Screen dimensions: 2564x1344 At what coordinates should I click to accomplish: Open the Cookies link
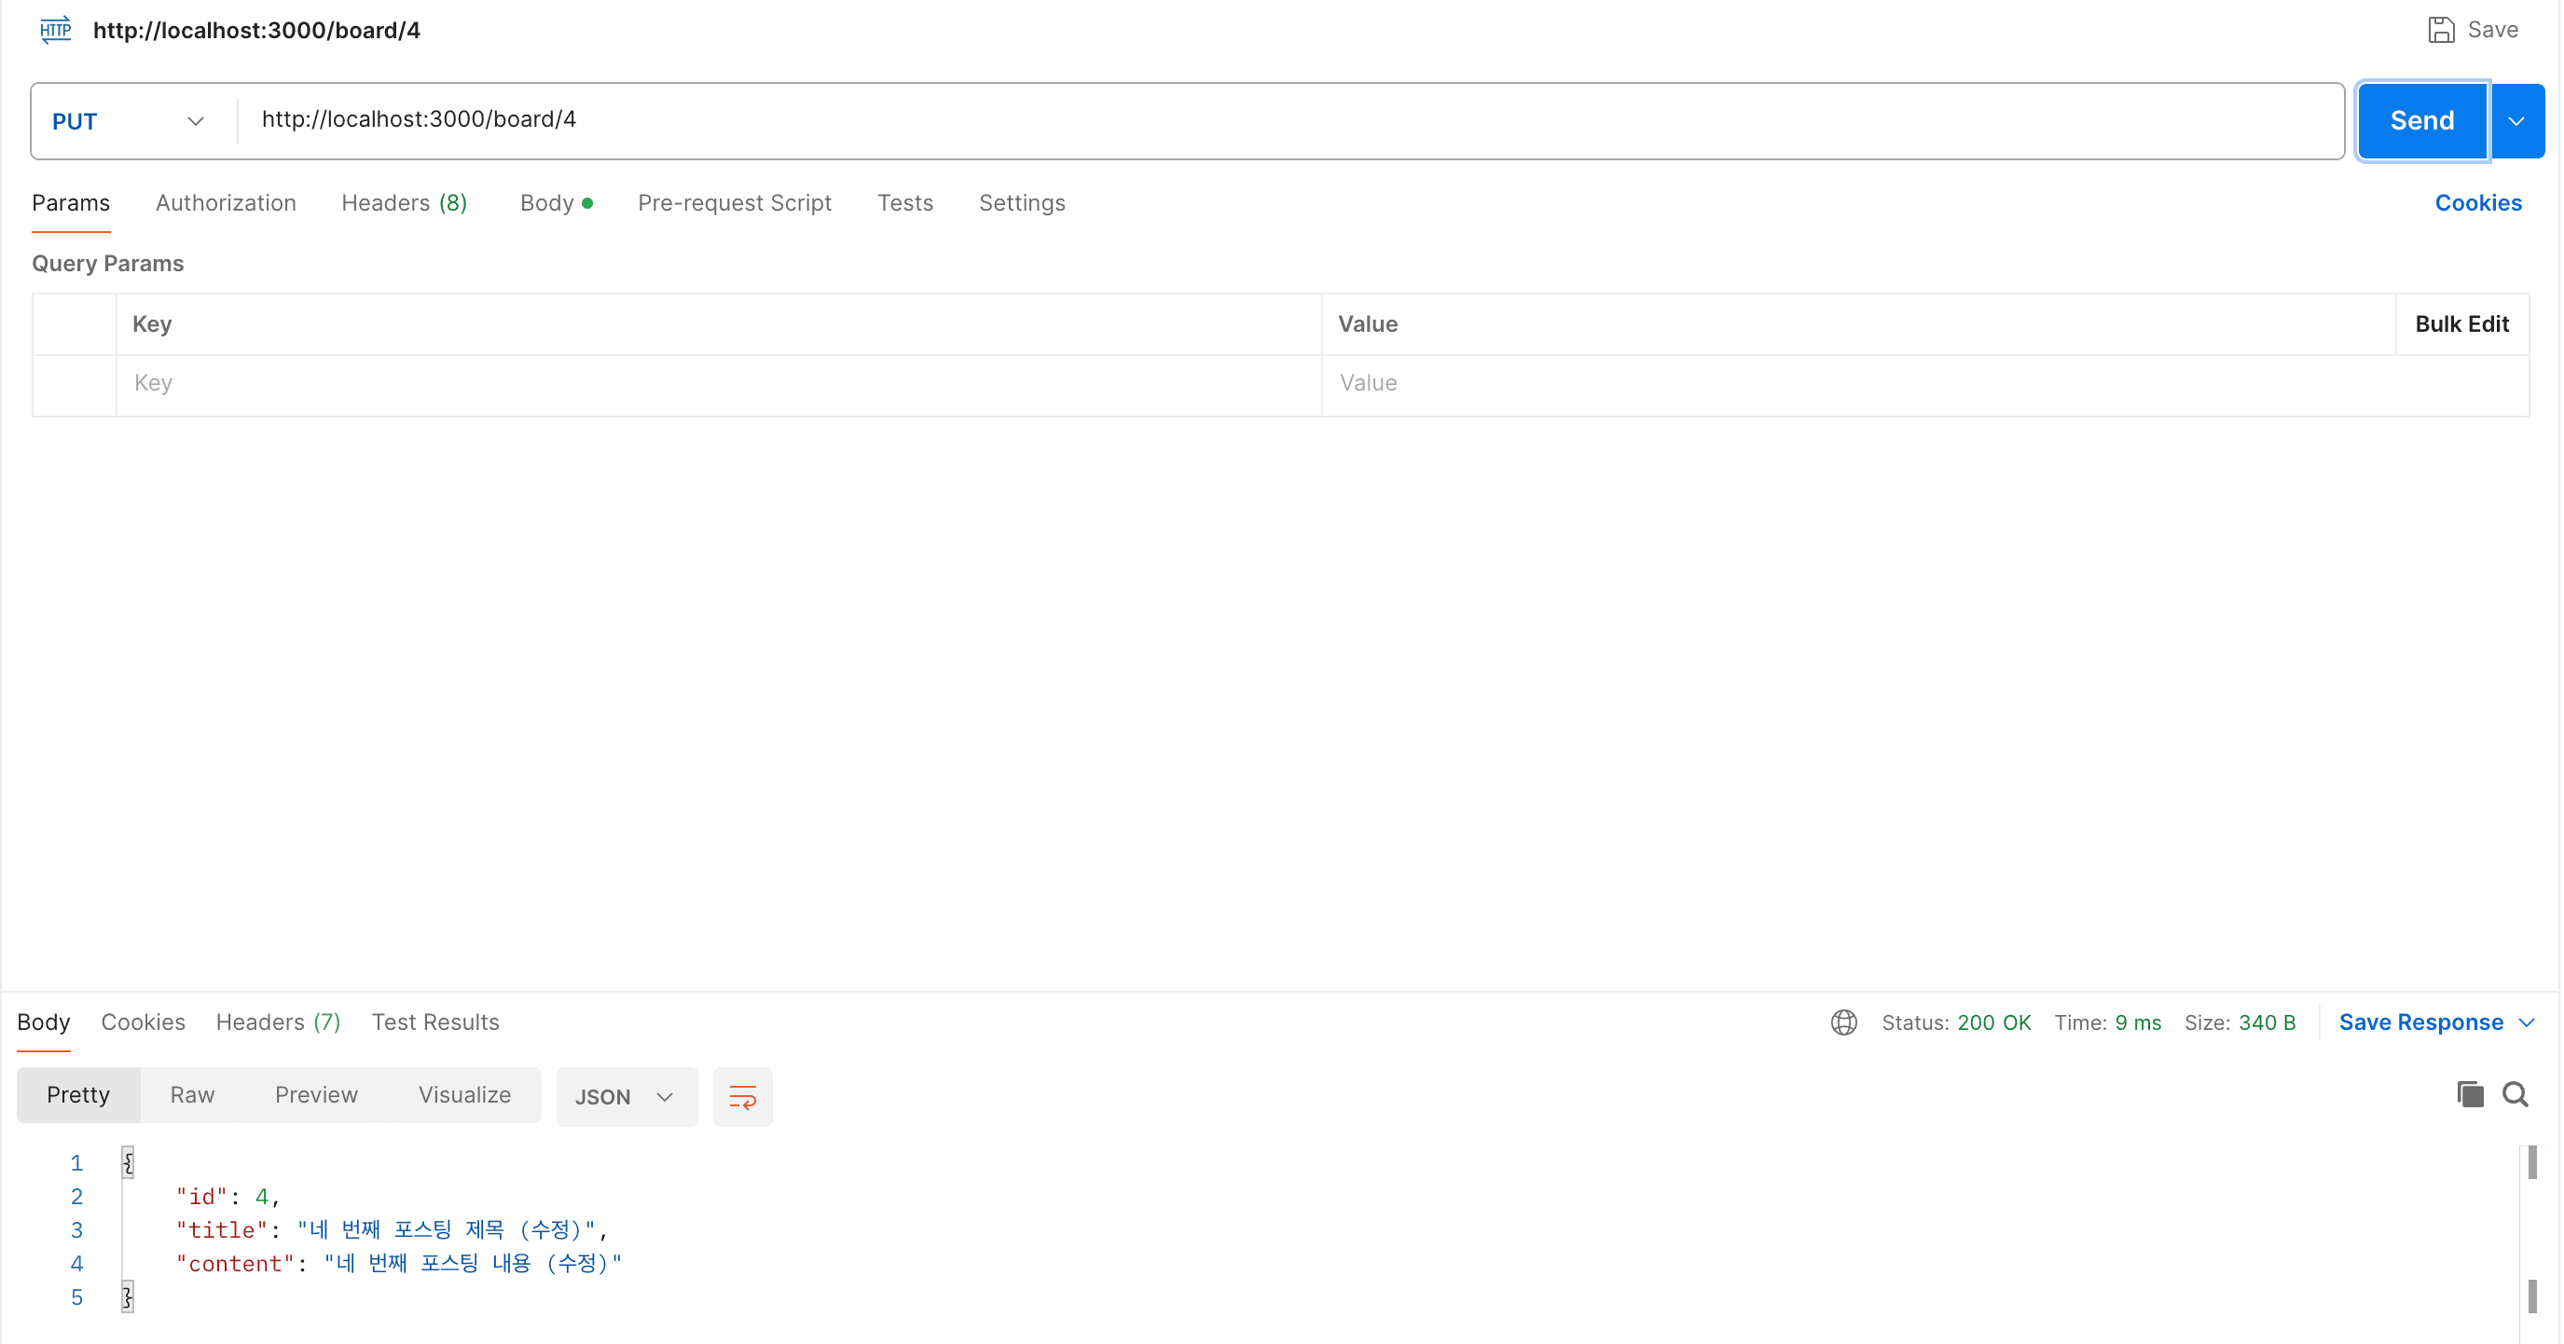pyautogui.click(x=2477, y=203)
